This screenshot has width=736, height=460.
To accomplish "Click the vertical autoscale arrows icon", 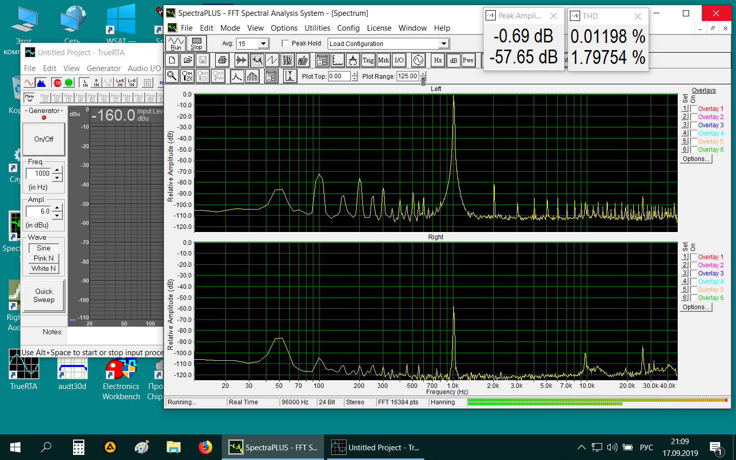I will click(290, 76).
